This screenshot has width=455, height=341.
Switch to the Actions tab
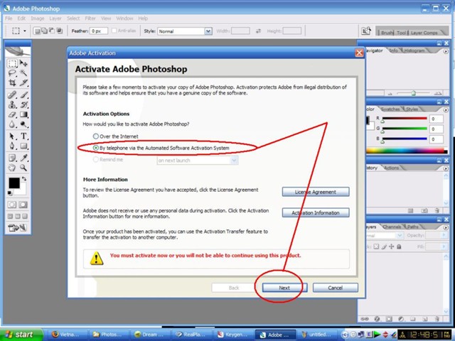[x=391, y=168]
